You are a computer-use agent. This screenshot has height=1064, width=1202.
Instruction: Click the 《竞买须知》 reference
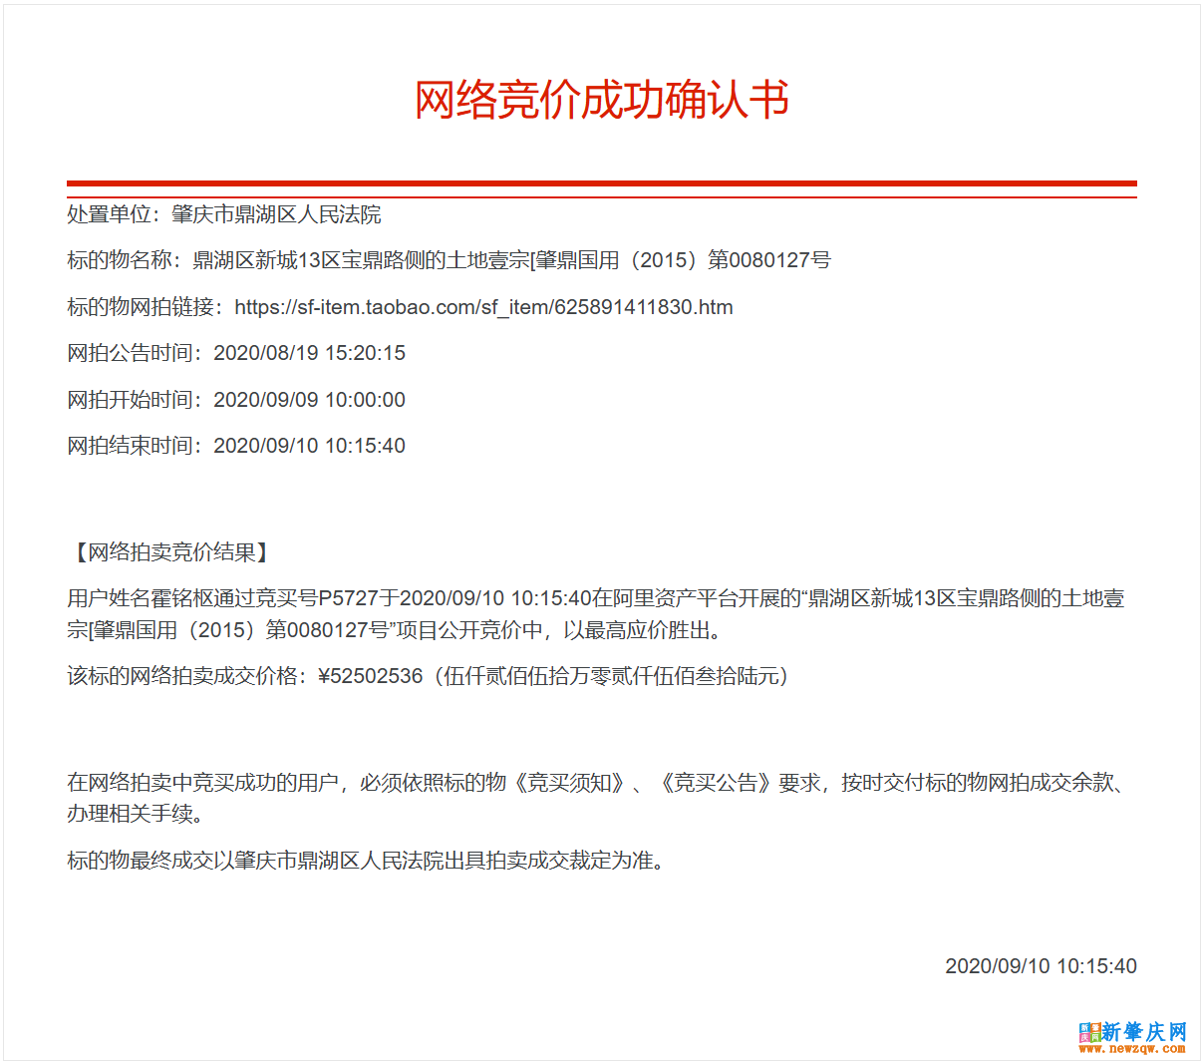(x=569, y=783)
